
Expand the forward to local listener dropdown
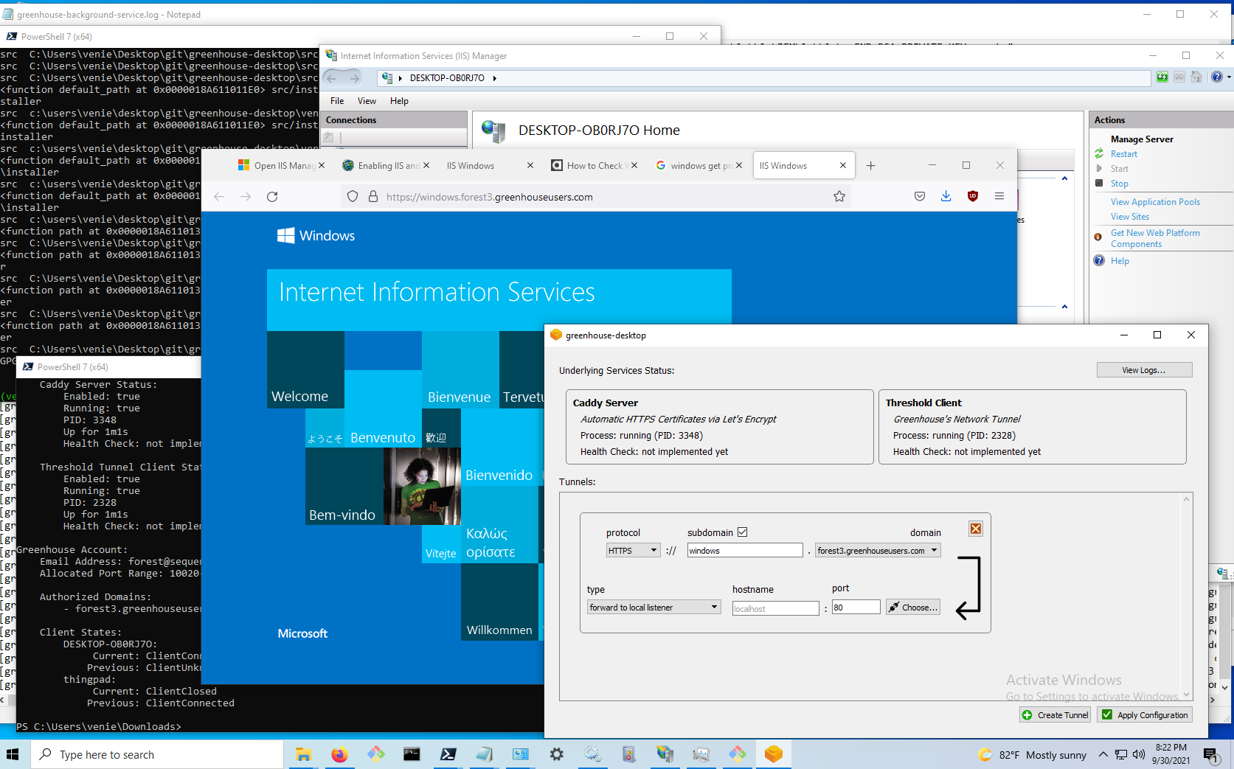pyautogui.click(x=654, y=608)
